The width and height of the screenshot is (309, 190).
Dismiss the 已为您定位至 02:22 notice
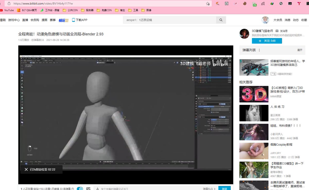click(26, 169)
